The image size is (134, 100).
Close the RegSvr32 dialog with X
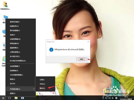pyautogui.click(x=88, y=42)
